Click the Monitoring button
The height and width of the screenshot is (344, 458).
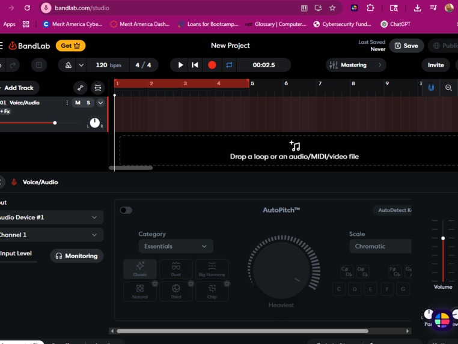point(77,256)
